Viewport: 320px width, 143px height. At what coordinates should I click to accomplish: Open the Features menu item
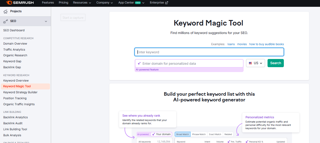pos(48,3)
